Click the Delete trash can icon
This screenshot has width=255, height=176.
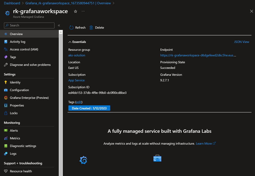(x=91, y=27)
